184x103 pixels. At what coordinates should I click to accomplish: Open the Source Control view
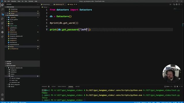2,14
